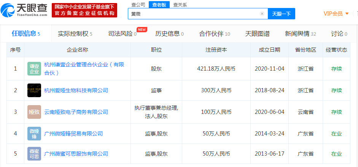Click the TianYanCha logo

(x=24, y=10)
